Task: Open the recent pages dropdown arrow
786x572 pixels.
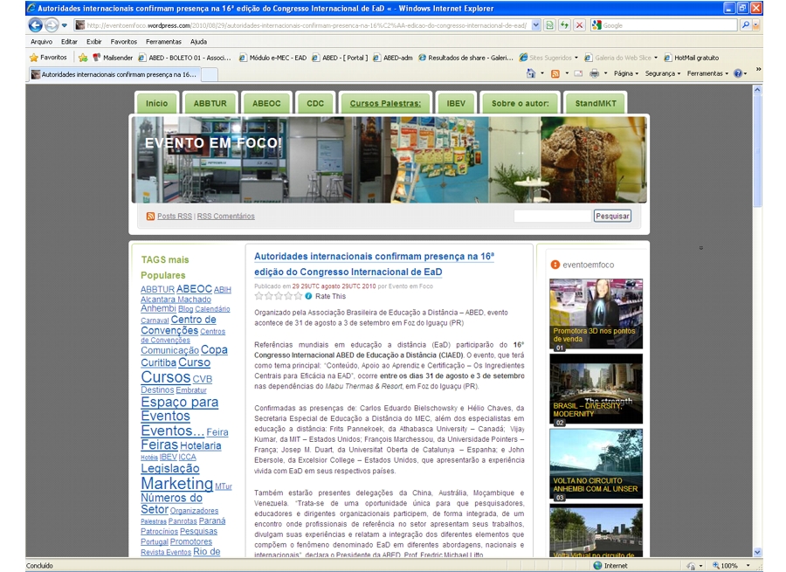Action: coord(64,25)
